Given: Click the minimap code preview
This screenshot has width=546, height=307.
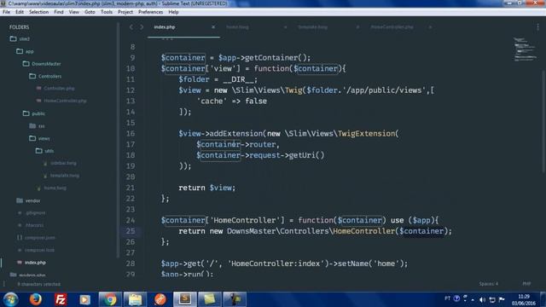Looking at the screenshot, I should pos(525,49).
